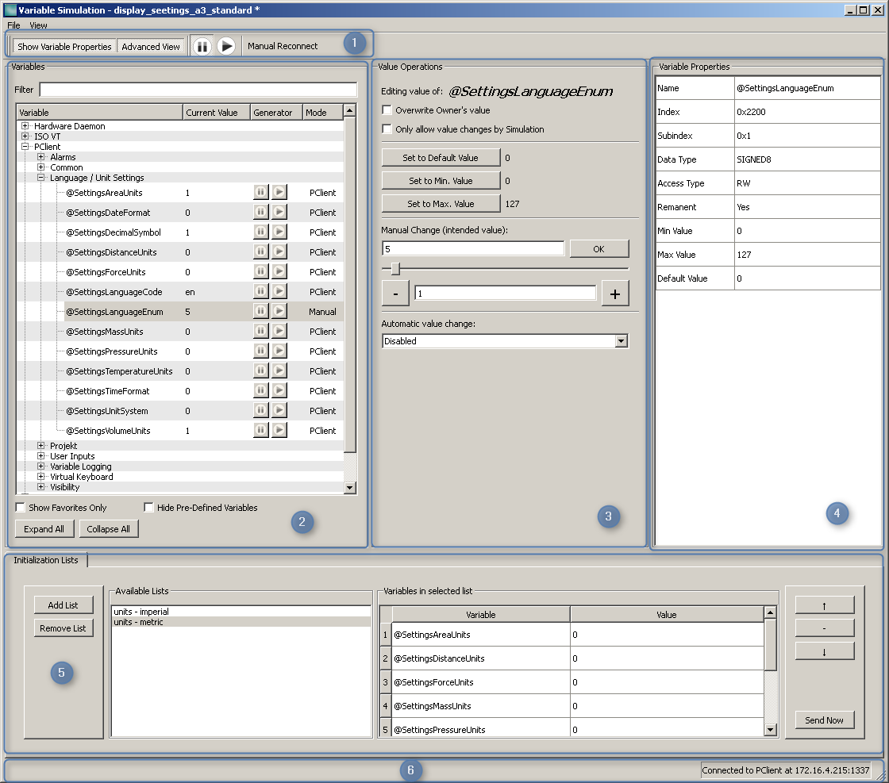Enable Show Favorites Only
Viewport: 889px width, 783px height.
pyautogui.click(x=20, y=507)
